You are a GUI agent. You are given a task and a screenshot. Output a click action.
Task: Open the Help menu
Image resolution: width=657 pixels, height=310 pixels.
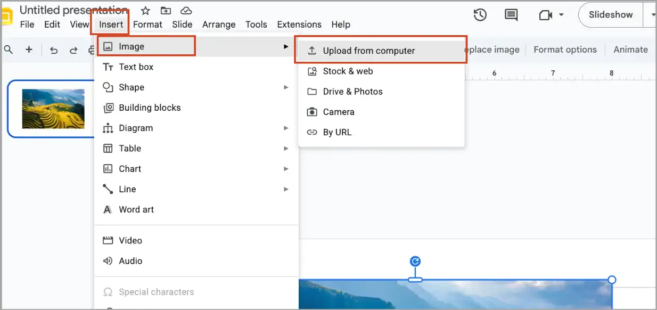click(341, 25)
